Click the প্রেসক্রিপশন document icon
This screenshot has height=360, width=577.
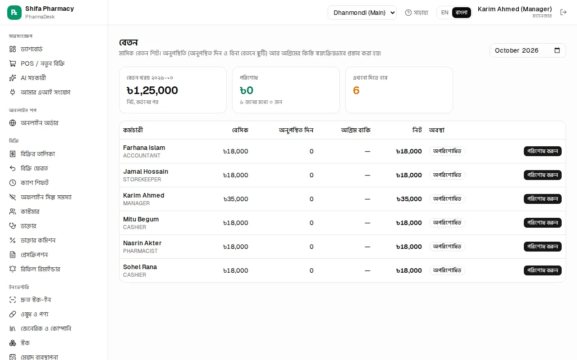(x=13, y=255)
